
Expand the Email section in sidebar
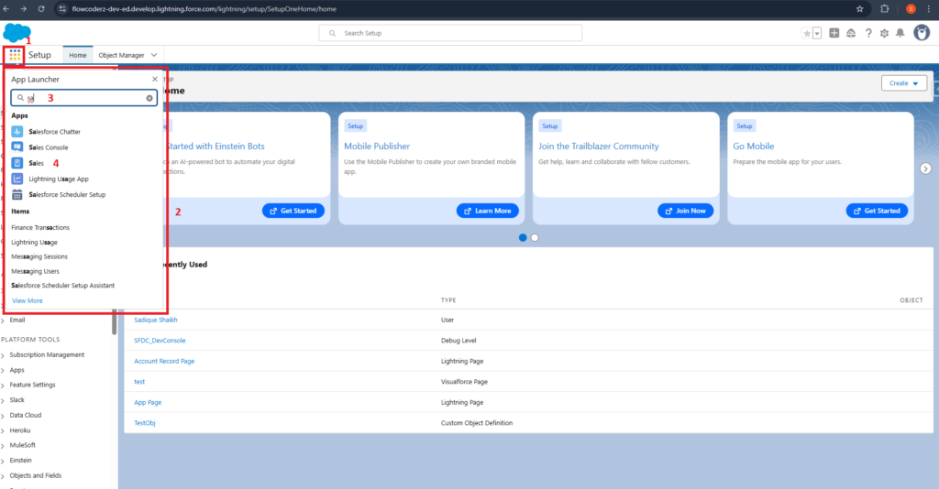point(4,321)
